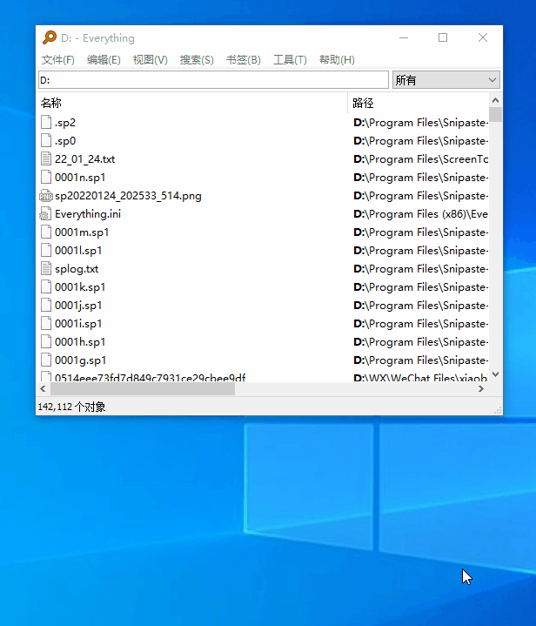Sort by the 名称 column header
The image size is (536, 626).
(x=193, y=103)
